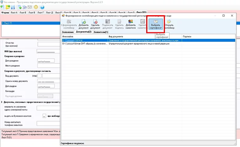Open the Лист Д tab
240x147 pixels.
point(50,13)
